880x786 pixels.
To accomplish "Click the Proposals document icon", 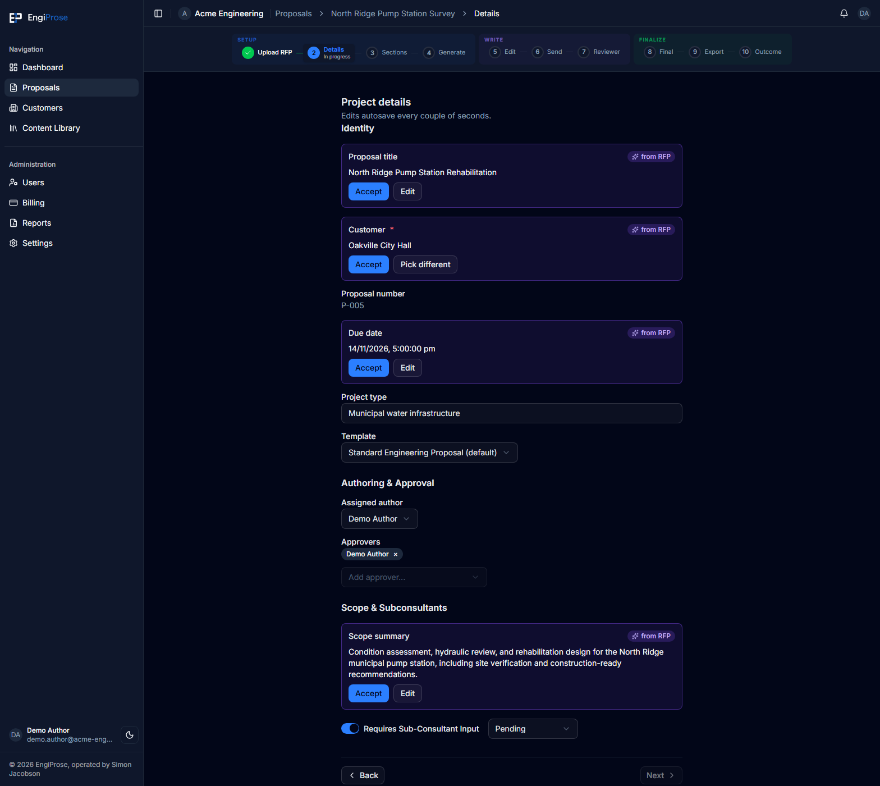I will pyautogui.click(x=13, y=88).
